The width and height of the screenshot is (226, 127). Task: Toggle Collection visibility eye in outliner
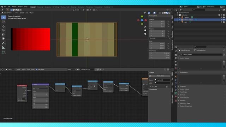click(x=221, y=15)
